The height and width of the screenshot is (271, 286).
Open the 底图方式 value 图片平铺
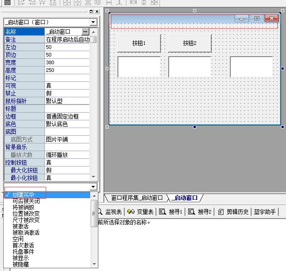[x=67, y=139]
